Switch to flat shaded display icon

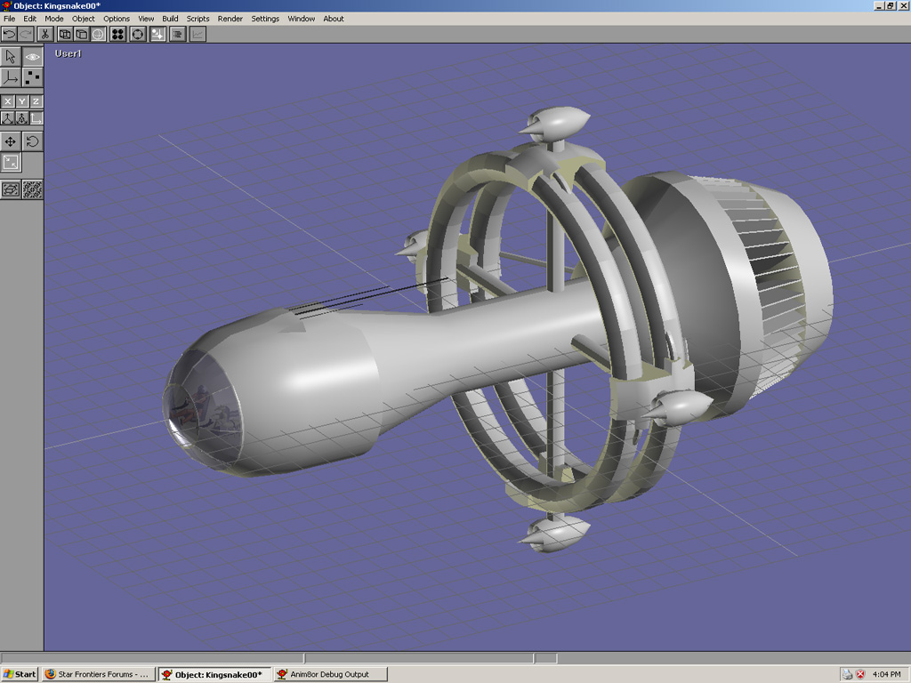[81, 35]
